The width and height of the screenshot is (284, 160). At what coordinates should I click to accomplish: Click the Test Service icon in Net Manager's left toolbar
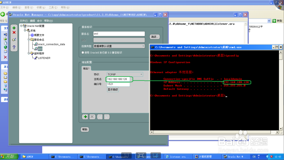click(14, 40)
